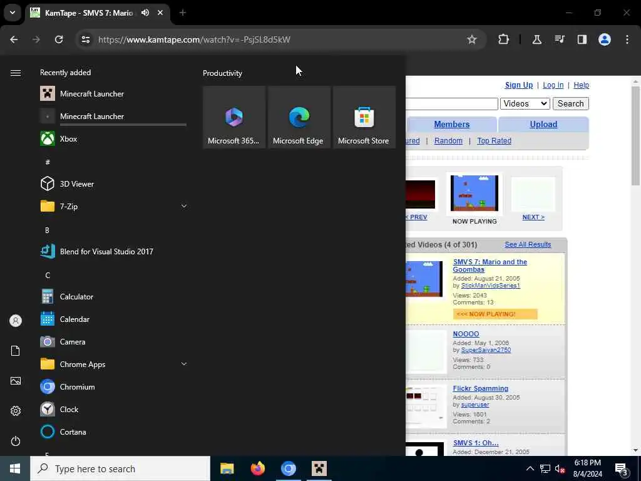The height and width of the screenshot is (481, 641).
Task: Open the Chrome Labs flask icon
Action: [536, 39]
